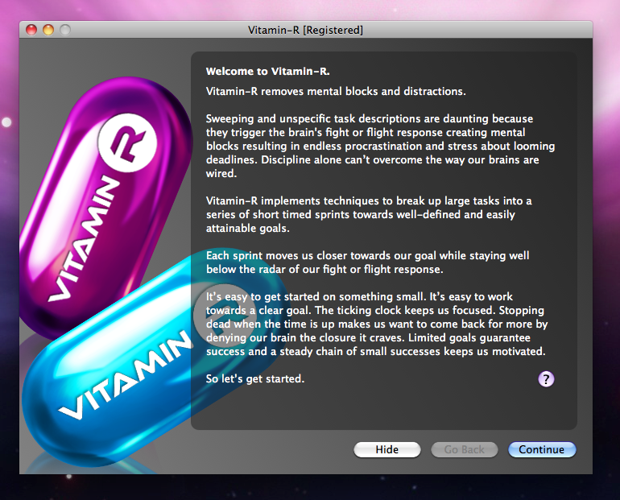Click paragraph starting 'Vitamin-R implements techniques'
This screenshot has height=500, width=620.
(x=369, y=214)
